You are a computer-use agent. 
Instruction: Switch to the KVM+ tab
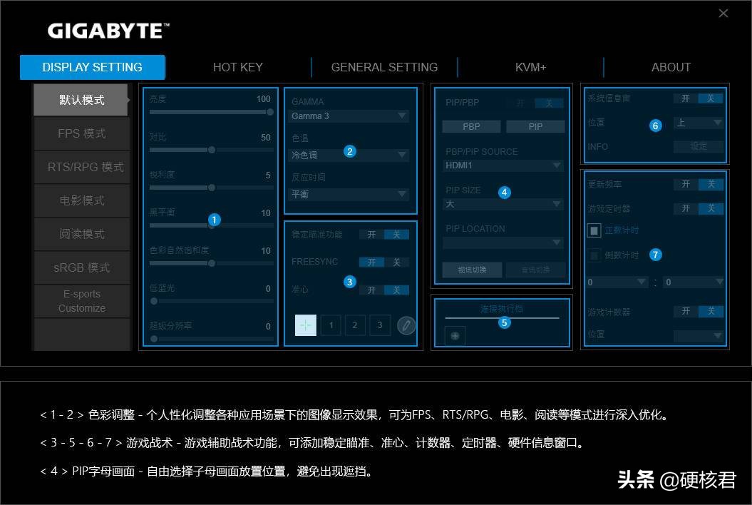coord(530,66)
